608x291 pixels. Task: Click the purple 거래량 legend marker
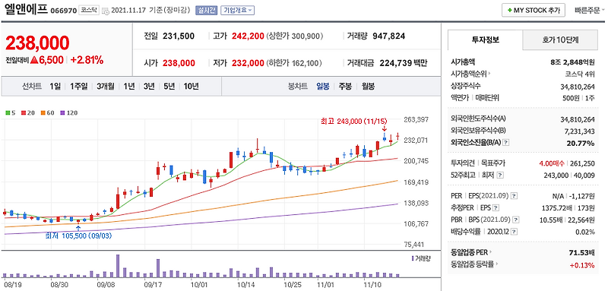tap(412, 258)
